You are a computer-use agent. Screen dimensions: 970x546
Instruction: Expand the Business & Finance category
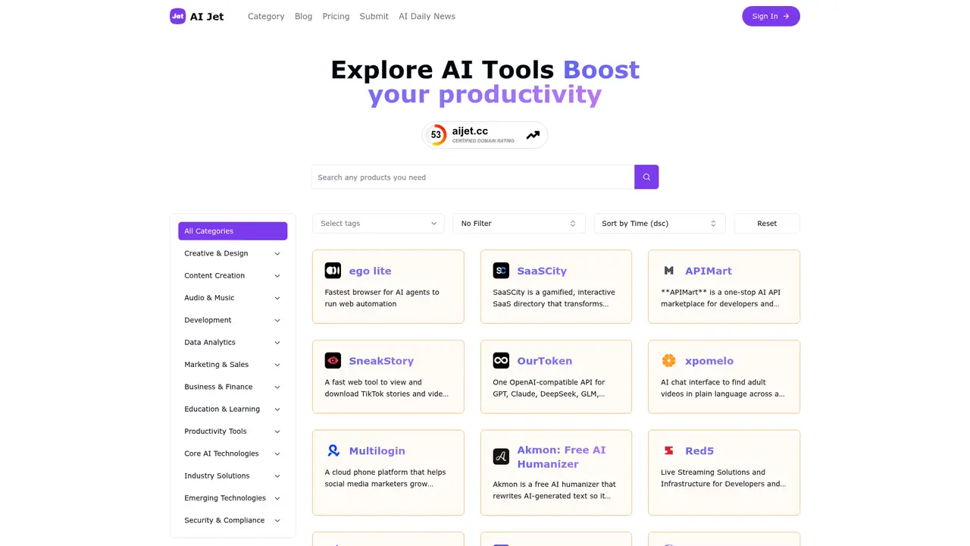click(233, 387)
